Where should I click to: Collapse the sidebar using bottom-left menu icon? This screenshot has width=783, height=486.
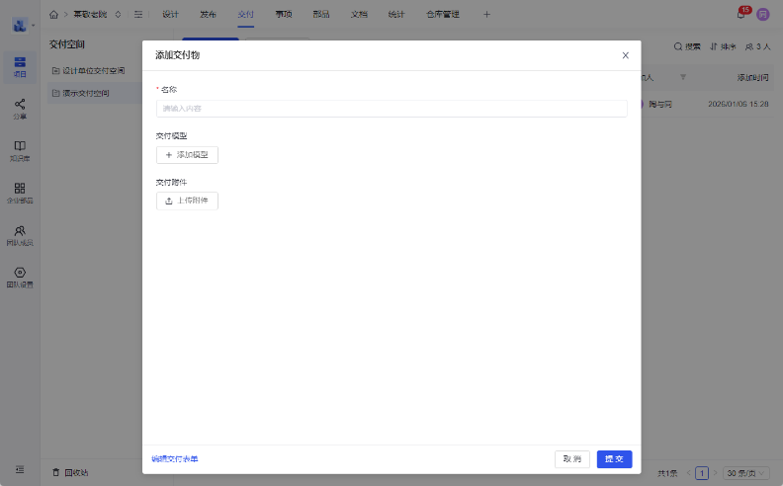click(20, 469)
